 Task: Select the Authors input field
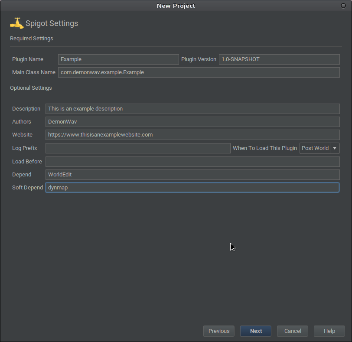point(192,122)
